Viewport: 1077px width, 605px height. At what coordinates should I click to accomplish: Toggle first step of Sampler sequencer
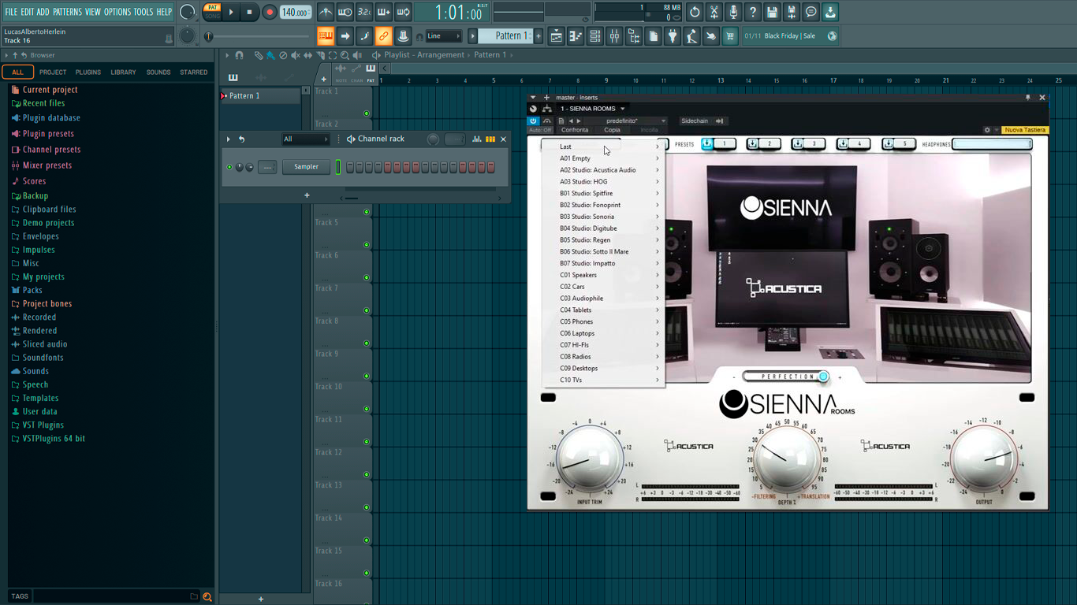(x=349, y=167)
